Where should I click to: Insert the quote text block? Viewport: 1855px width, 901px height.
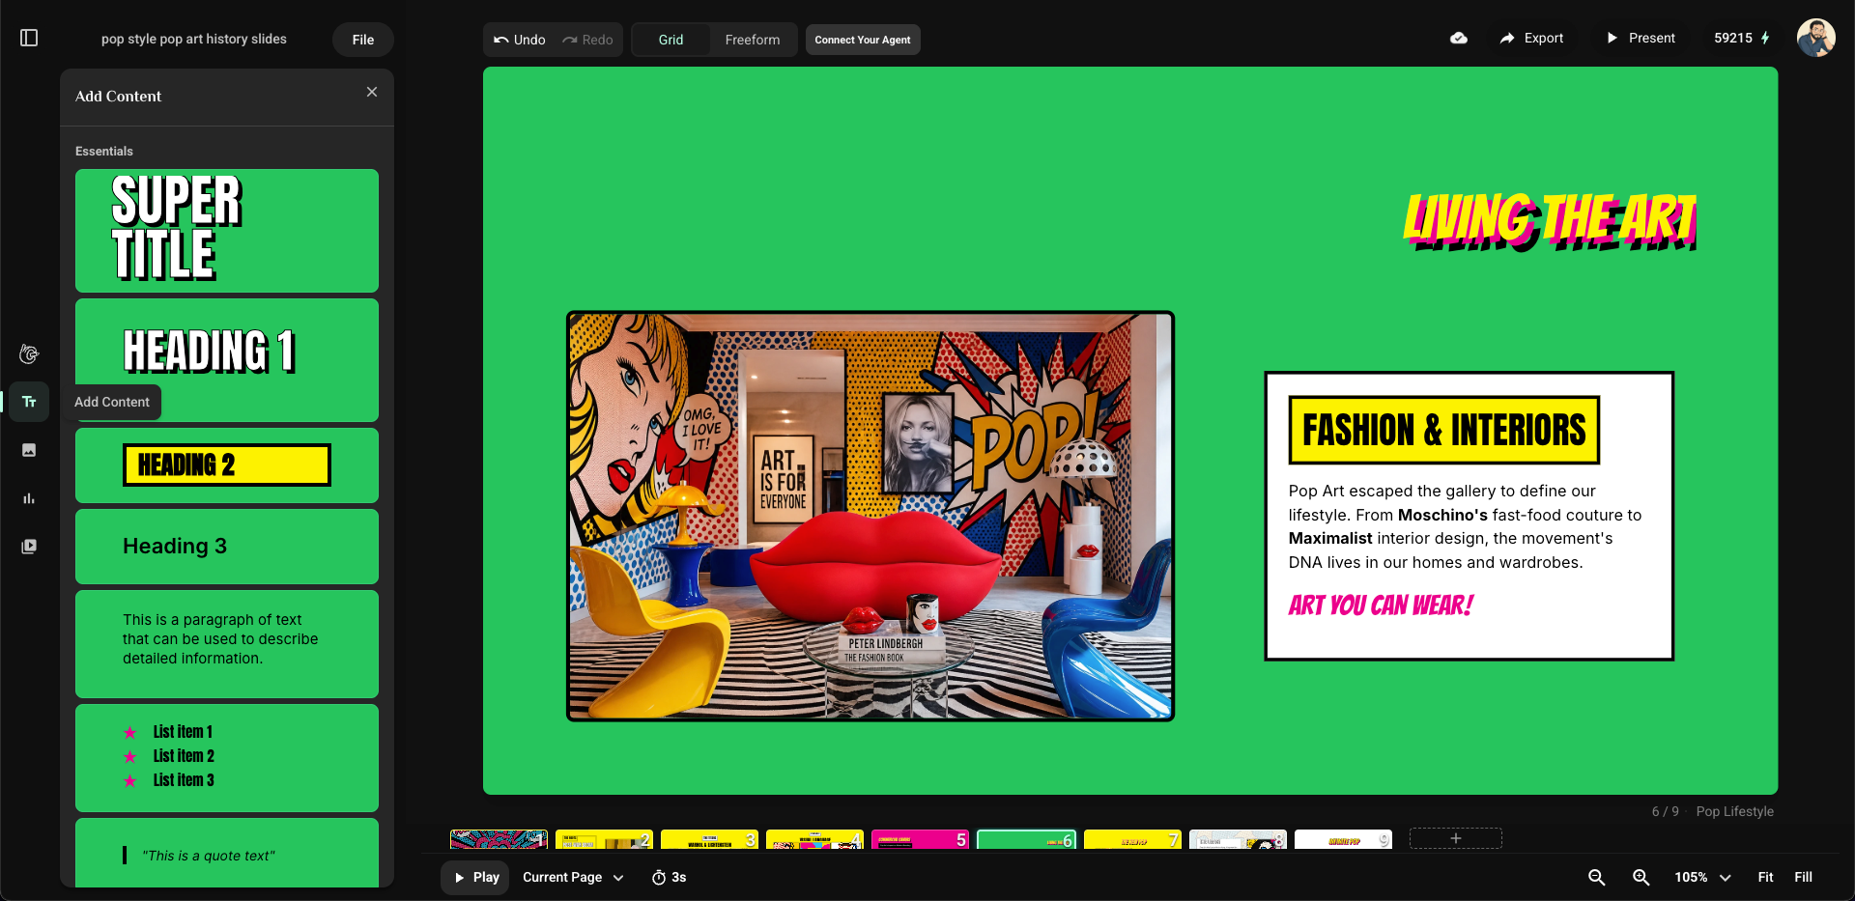point(227,853)
